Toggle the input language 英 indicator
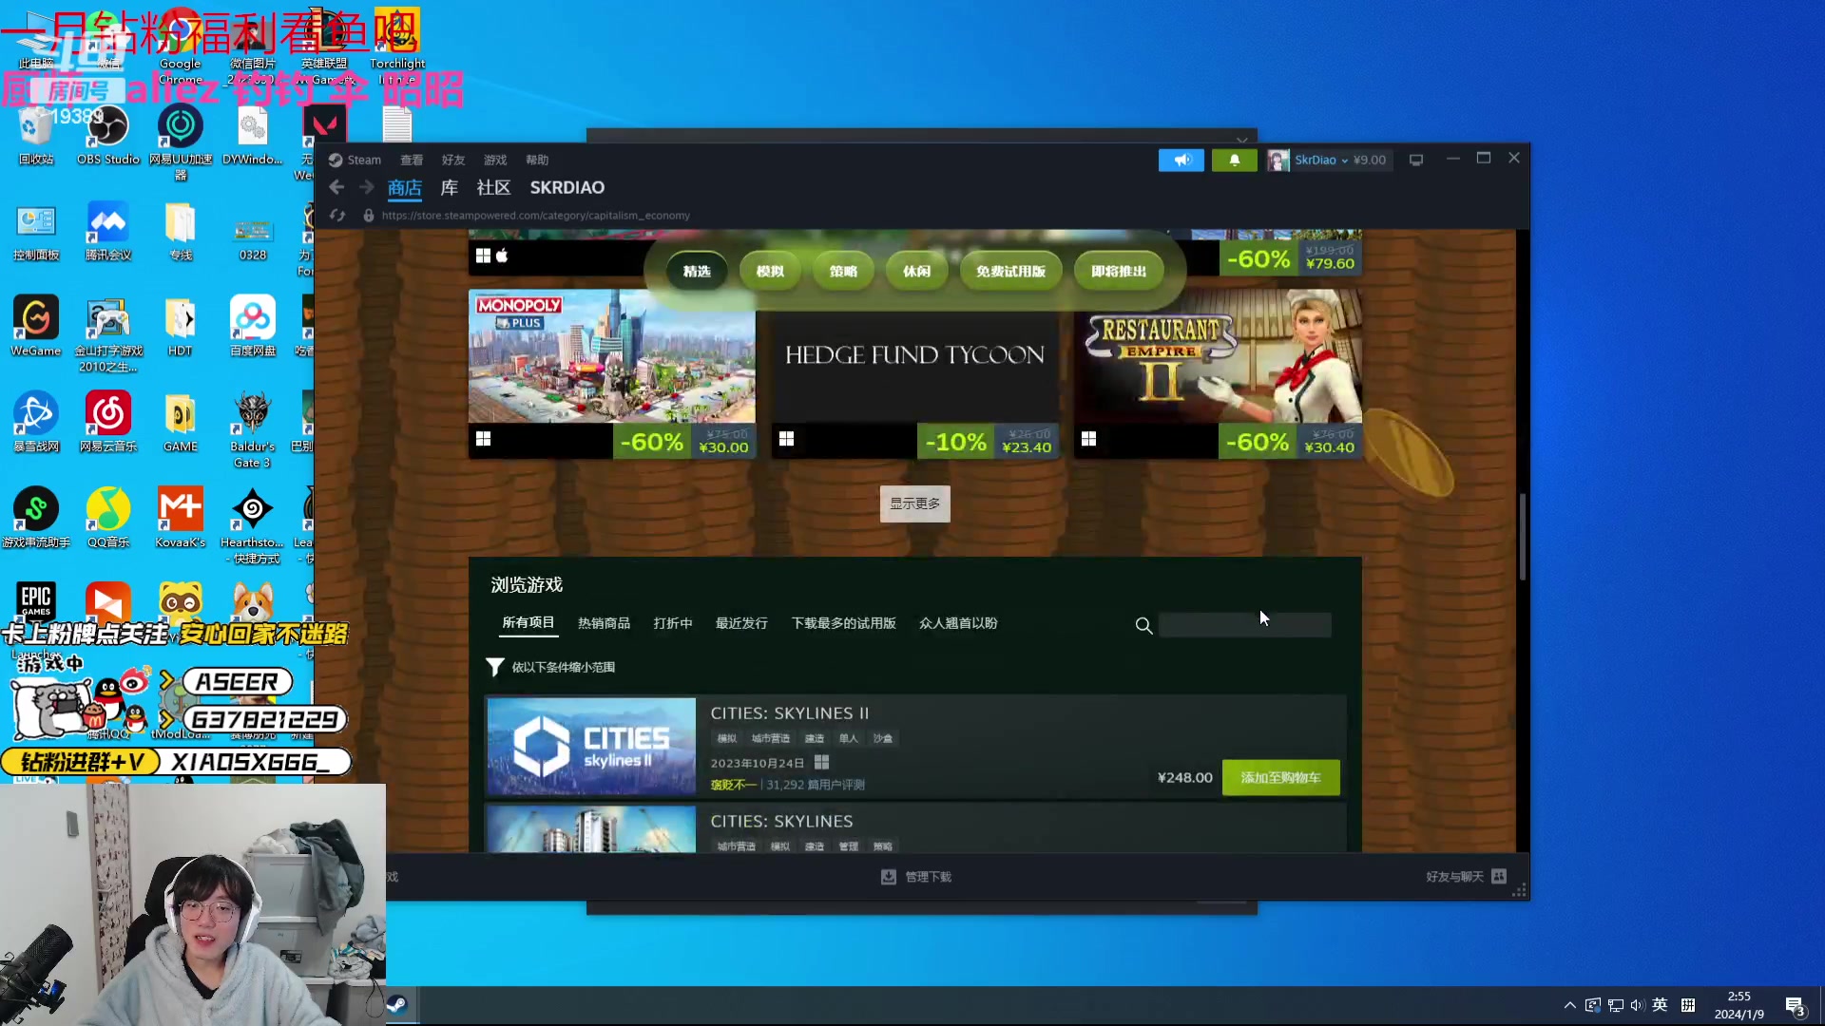 tap(1660, 1005)
